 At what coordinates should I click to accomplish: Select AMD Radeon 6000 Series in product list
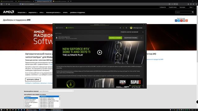(49, 98)
